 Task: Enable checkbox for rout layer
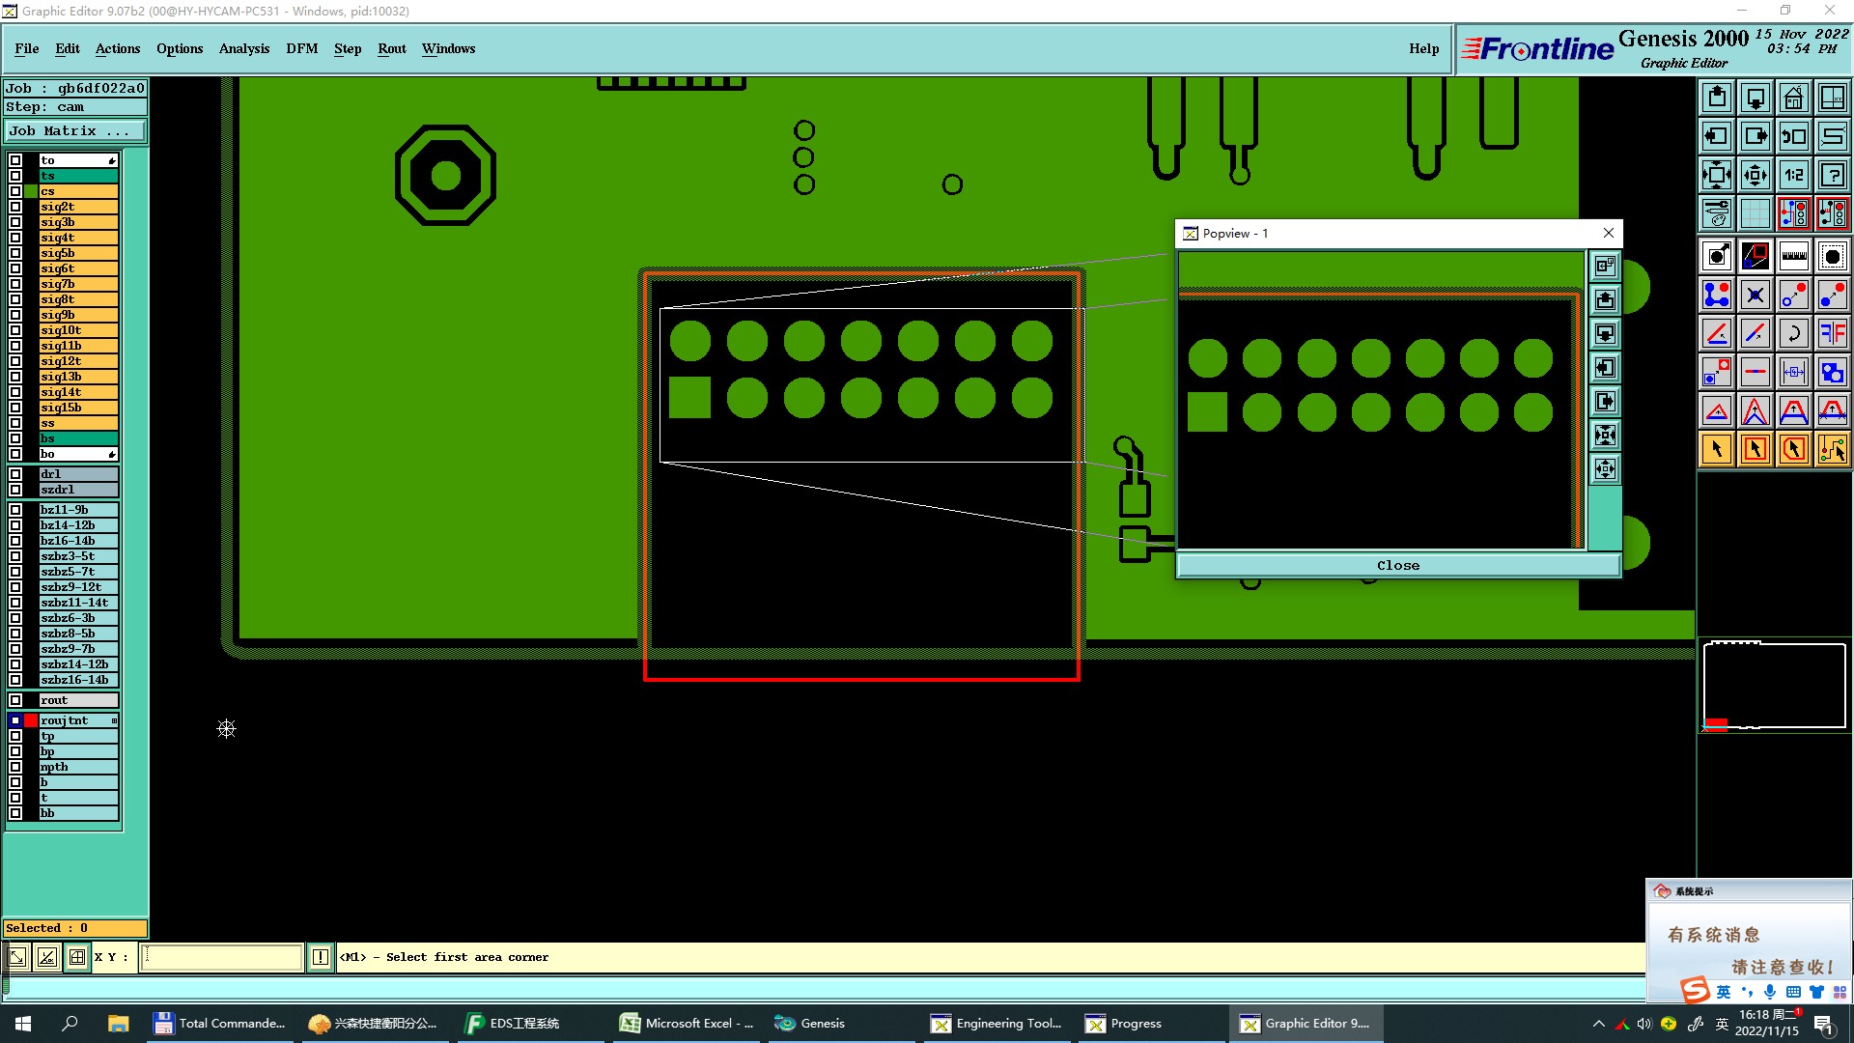[15, 700]
